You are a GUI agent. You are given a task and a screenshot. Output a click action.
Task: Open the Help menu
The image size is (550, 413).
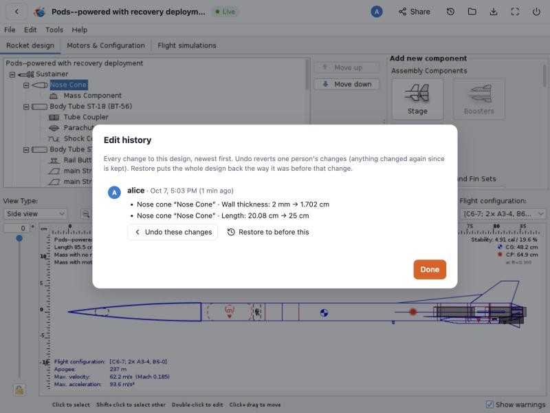tap(80, 30)
